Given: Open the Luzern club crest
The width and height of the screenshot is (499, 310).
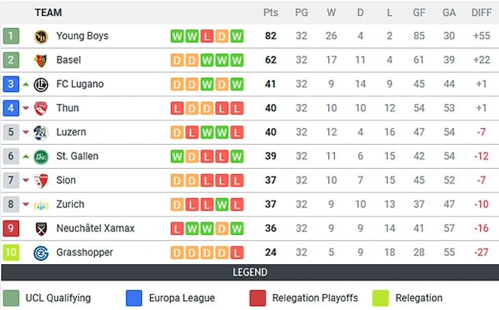Looking at the screenshot, I should click(x=41, y=132).
